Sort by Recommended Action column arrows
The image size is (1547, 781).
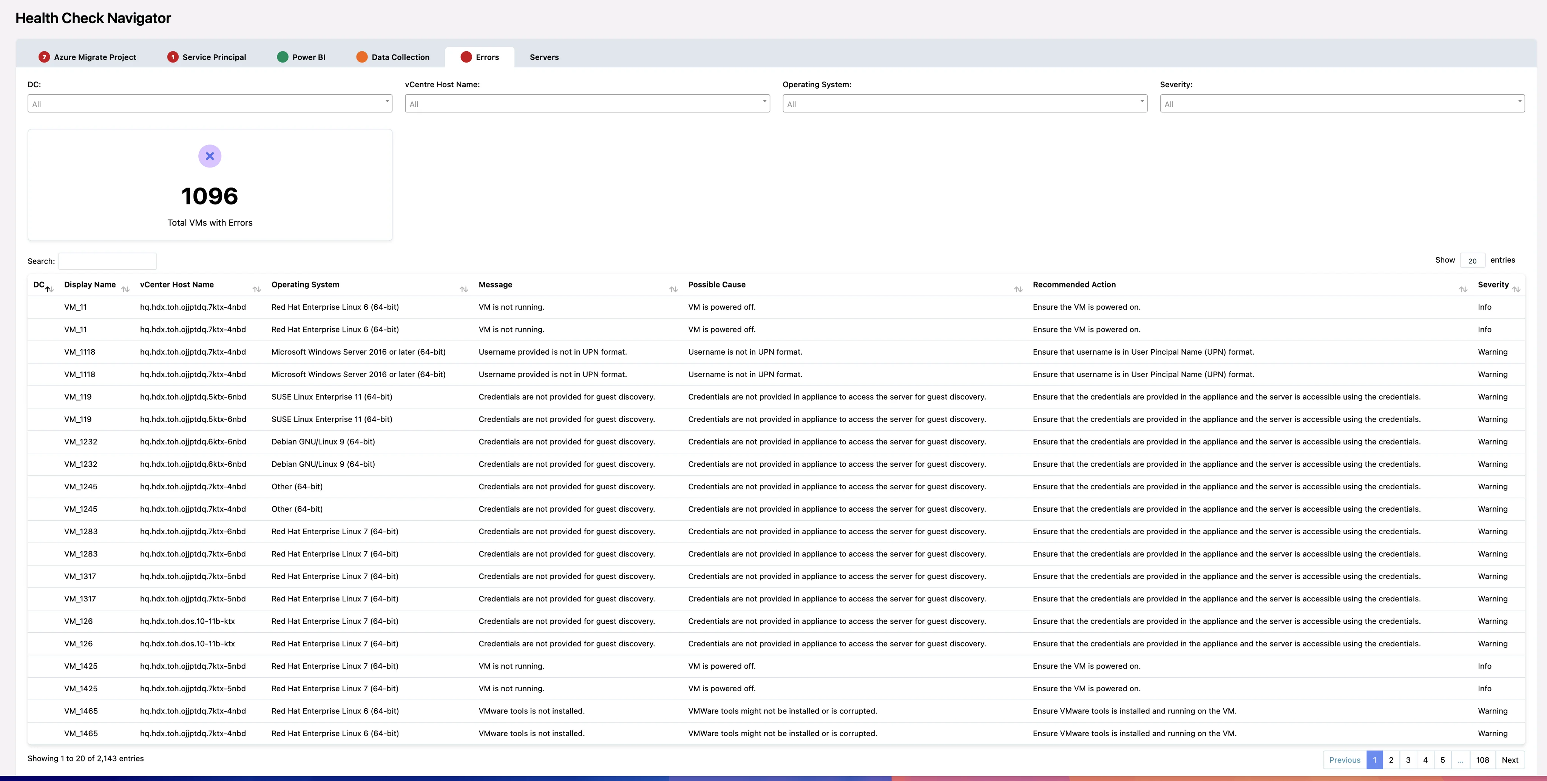pyautogui.click(x=1464, y=289)
